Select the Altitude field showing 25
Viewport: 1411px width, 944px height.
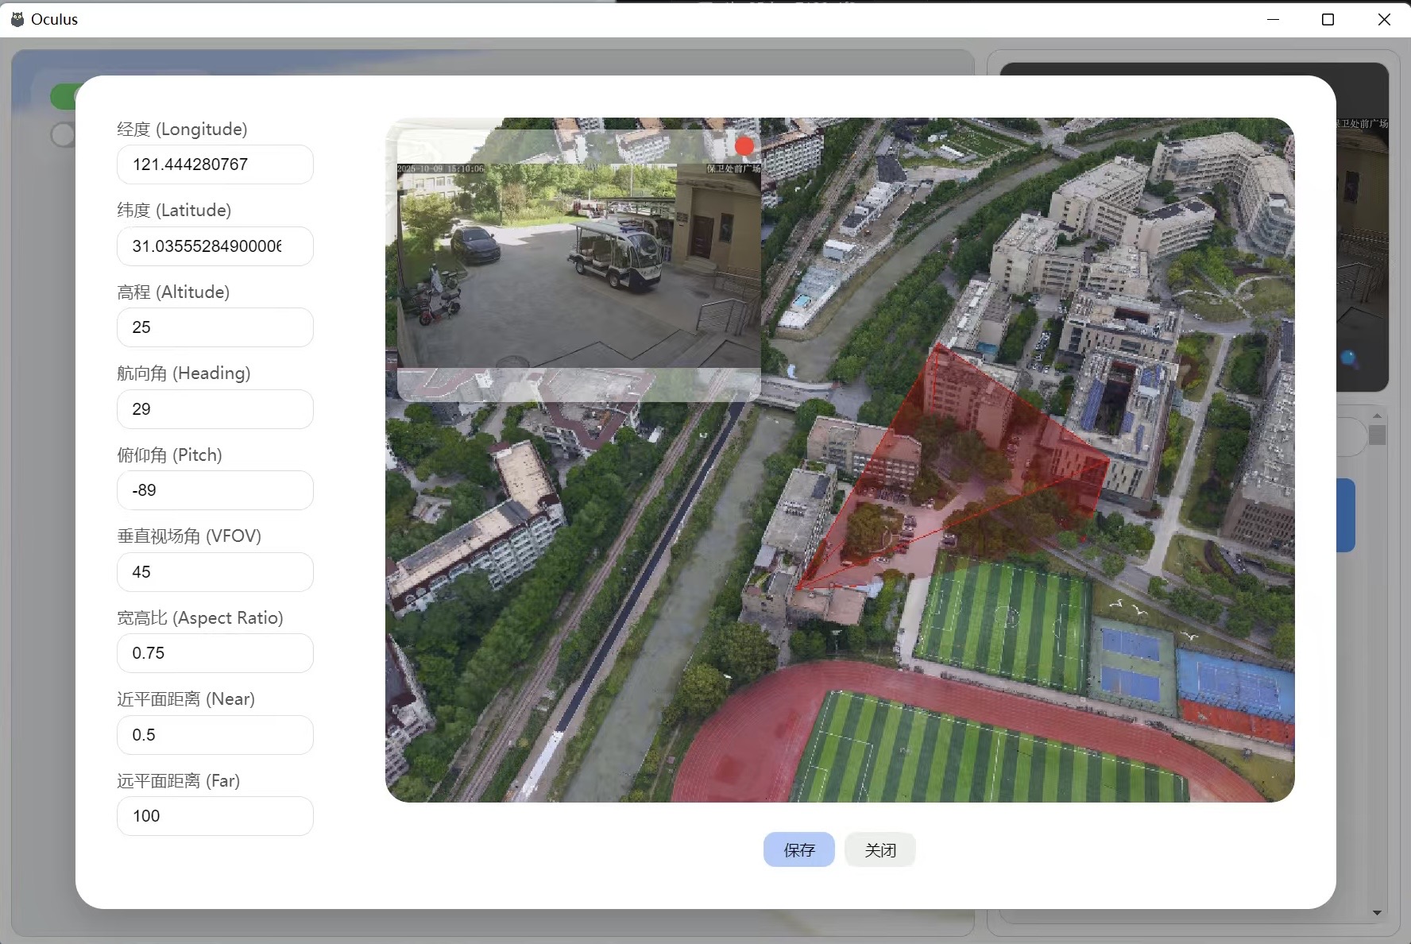coord(215,327)
